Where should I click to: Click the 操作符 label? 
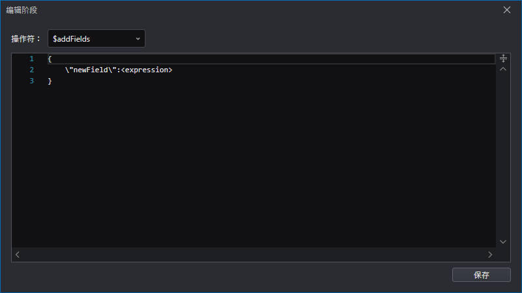(25, 39)
